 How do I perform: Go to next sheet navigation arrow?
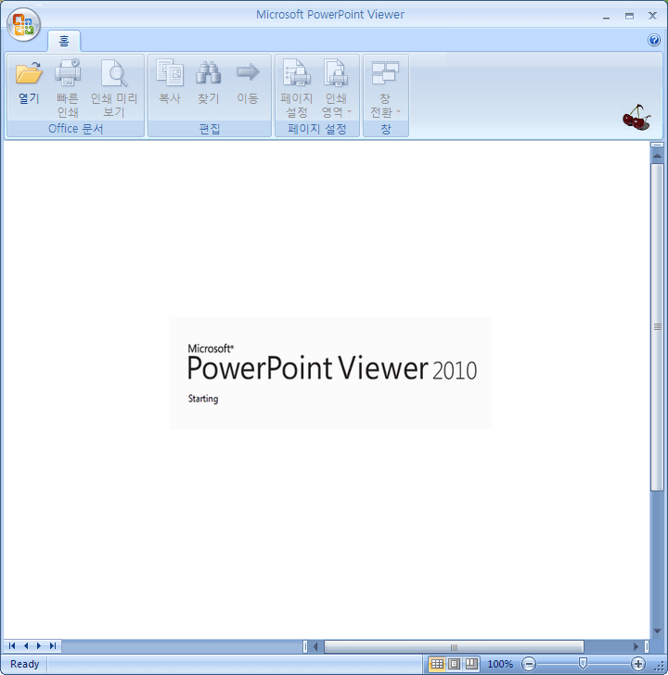[39, 645]
